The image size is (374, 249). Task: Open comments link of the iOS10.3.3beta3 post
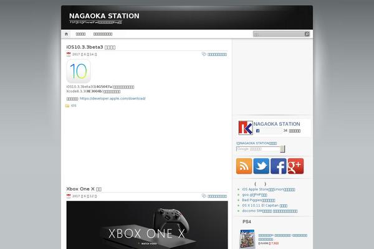click(217, 54)
